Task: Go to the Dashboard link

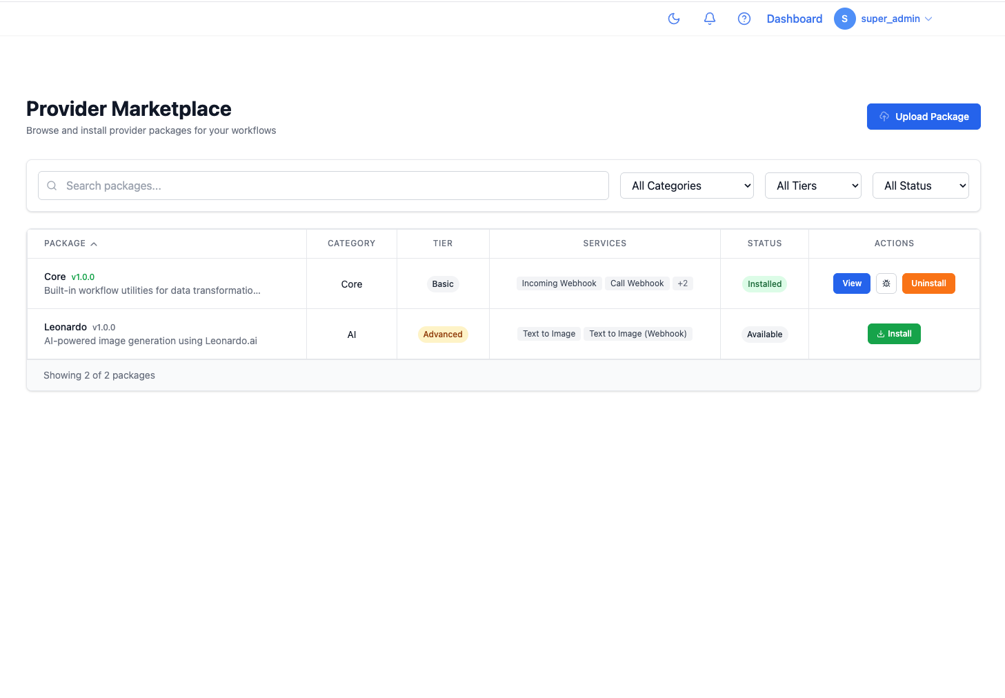Action: coord(794,19)
